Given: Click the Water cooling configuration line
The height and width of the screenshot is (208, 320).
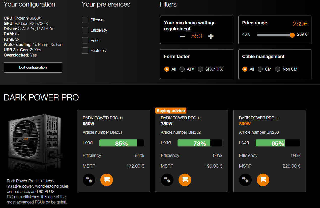Looking at the screenshot, I should coord(33,44).
